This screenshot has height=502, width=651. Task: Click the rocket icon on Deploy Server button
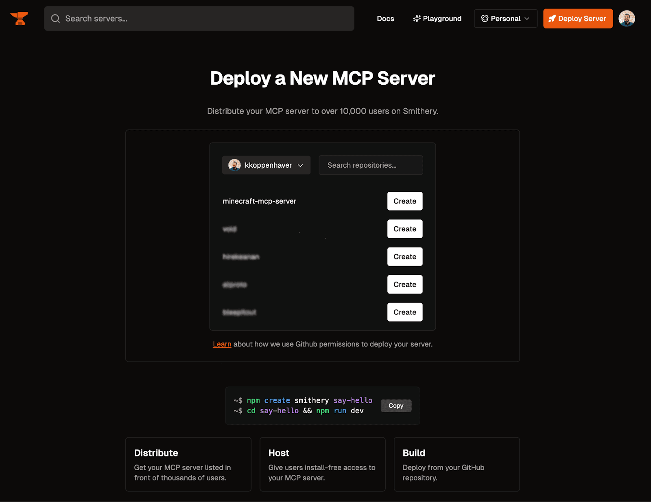click(552, 18)
